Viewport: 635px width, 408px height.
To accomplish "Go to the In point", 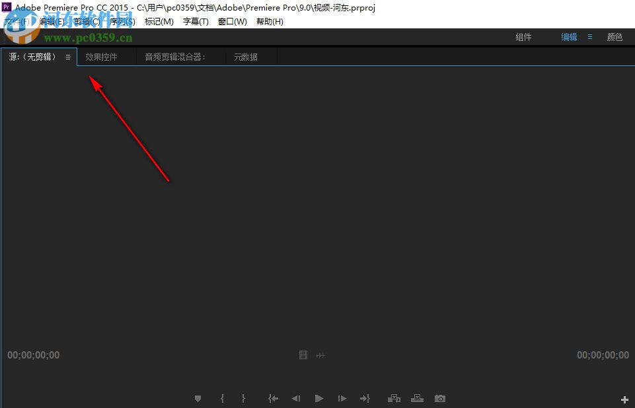I will [273, 398].
